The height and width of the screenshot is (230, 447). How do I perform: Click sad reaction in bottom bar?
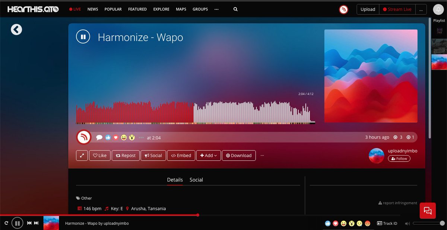point(359,223)
